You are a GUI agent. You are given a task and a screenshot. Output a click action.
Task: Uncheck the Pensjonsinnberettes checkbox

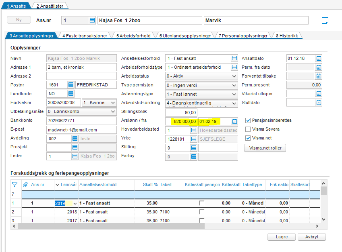(x=248, y=120)
